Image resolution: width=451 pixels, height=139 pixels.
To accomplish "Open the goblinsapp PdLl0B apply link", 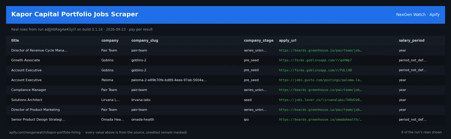I will coord(315,70).
